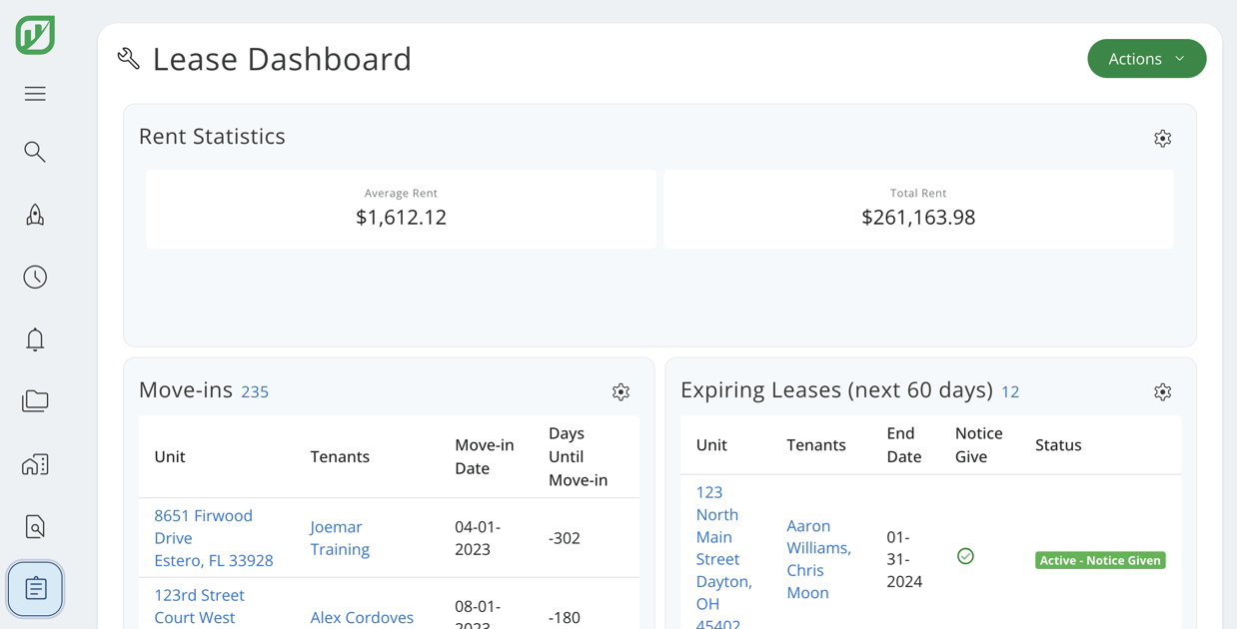
Task: Open the files folder icon in the sidebar
Action: (x=34, y=400)
